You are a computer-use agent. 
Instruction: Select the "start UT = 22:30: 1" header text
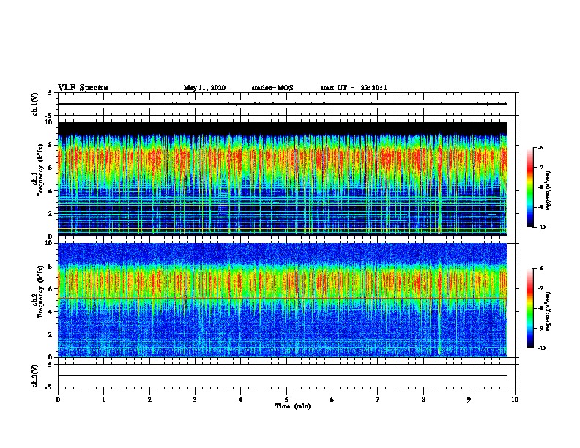(x=354, y=88)
